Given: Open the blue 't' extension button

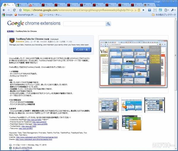Looking at the screenshot, I should pos(150,10).
